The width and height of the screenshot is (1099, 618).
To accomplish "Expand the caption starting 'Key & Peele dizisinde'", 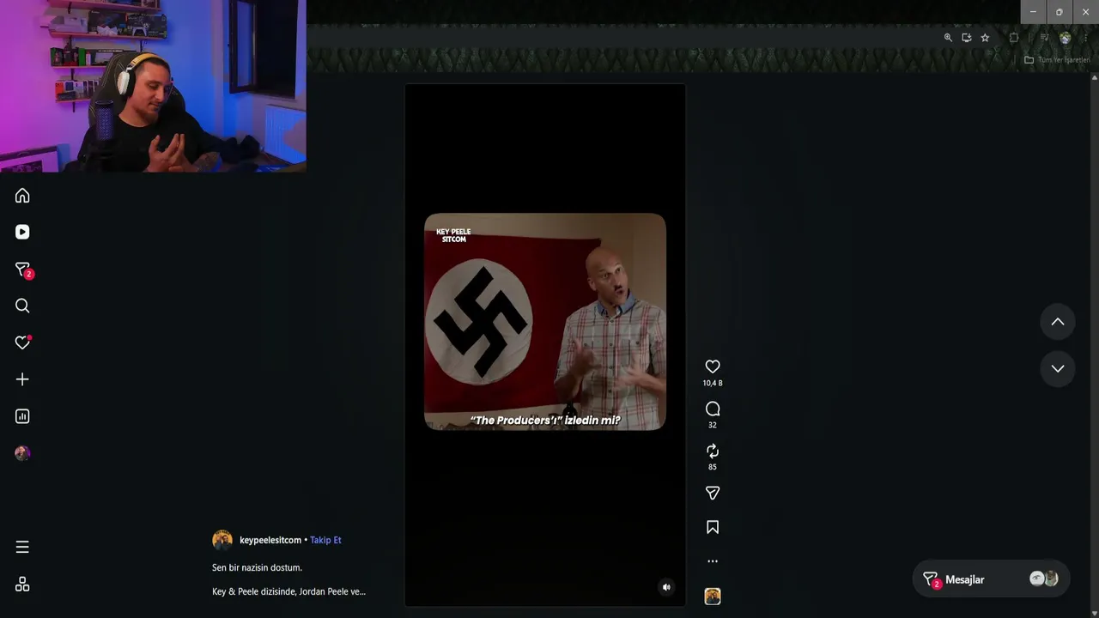I will pos(288,591).
